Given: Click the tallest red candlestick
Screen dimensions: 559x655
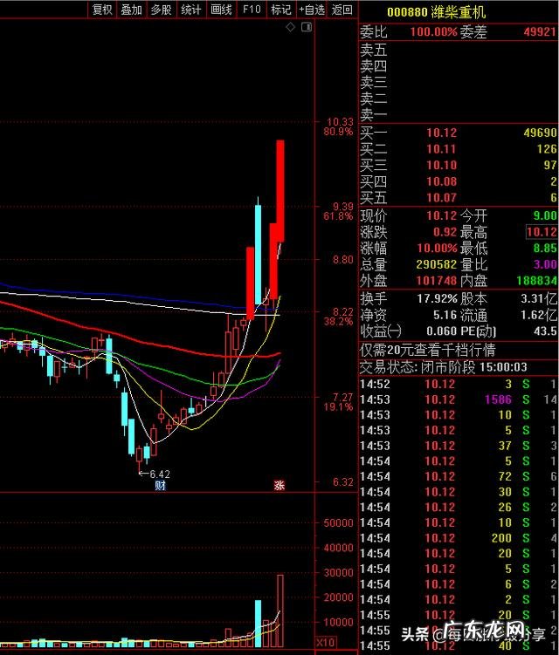Looking at the screenshot, I should pos(279,191).
